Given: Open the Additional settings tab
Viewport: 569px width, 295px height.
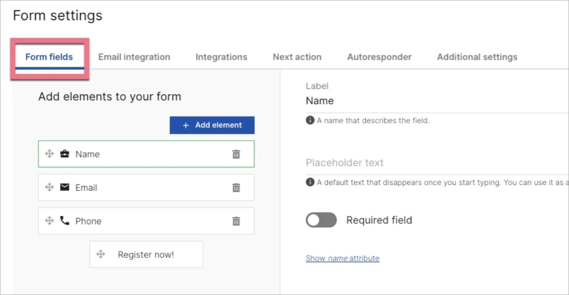Looking at the screenshot, I should pos(477,57).
